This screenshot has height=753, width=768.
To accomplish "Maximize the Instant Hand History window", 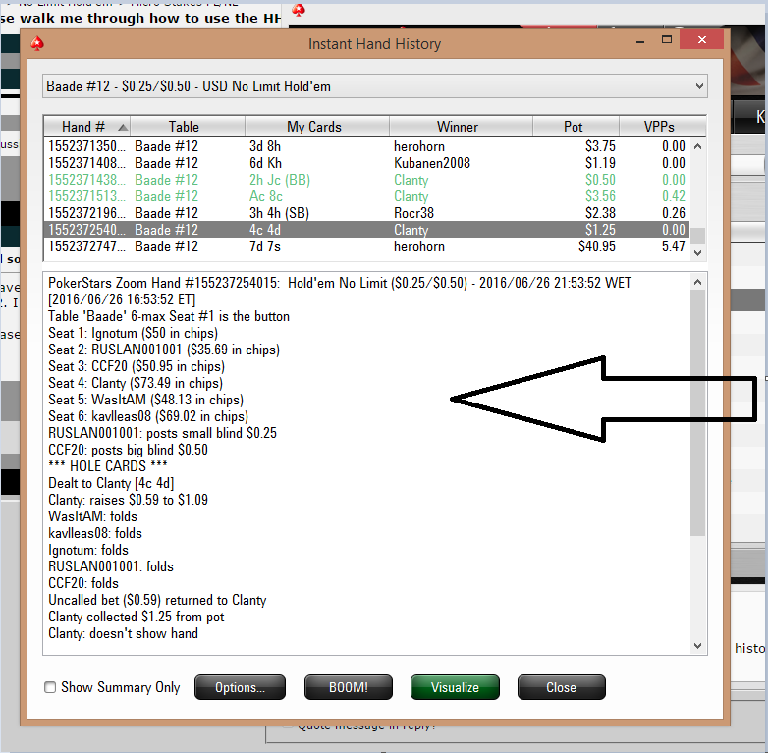I will [x=667, y=40].
